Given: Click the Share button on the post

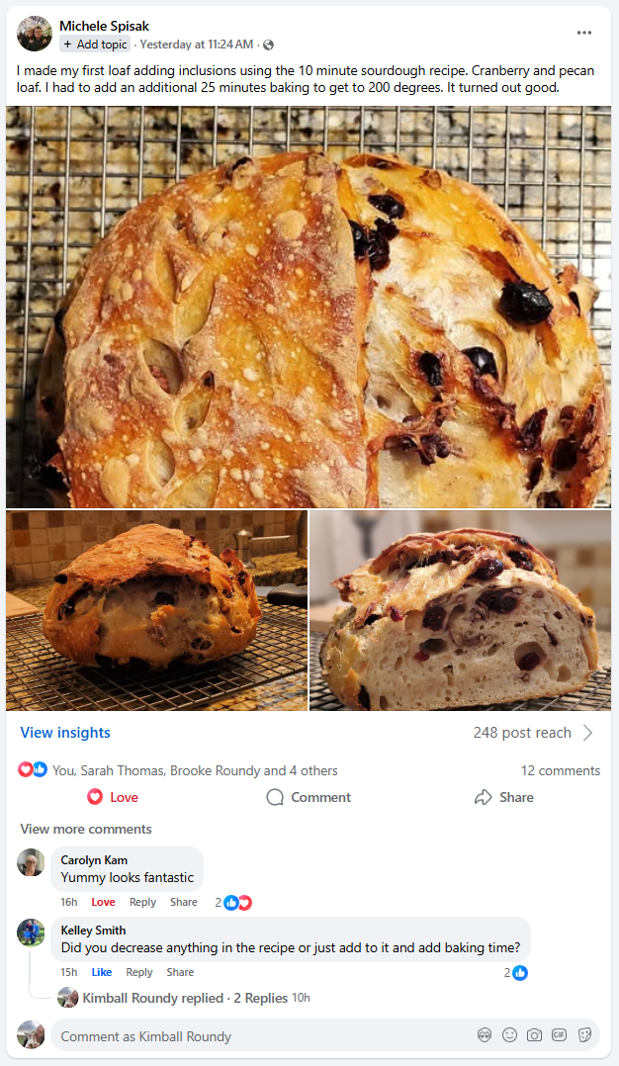Looking at the screenshot, I should tap(504, 797).
